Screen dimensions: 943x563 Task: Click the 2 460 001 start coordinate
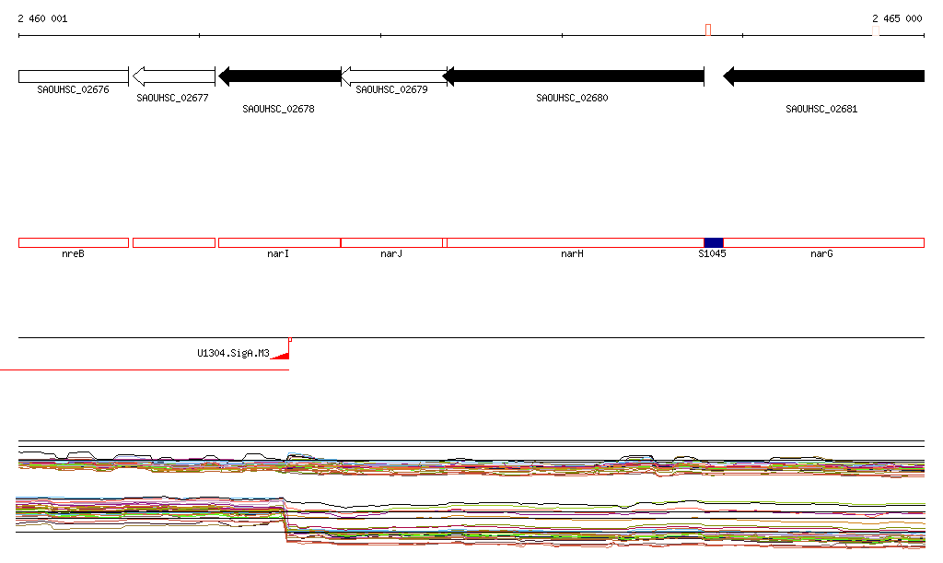pyautogui.click(x=42, y=18)
